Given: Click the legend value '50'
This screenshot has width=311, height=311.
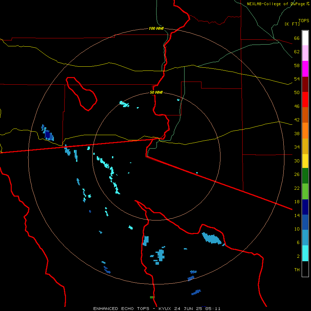Looking at the screenshot, I should click(297, 92).
